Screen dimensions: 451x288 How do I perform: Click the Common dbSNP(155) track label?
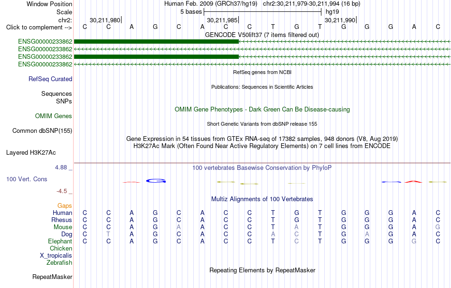(x=42, y=131)
